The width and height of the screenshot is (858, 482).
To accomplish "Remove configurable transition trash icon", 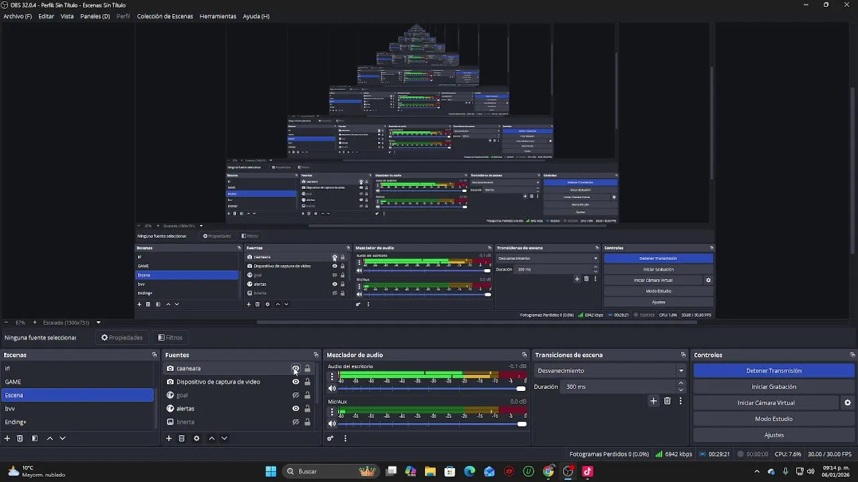I will 667,401.
